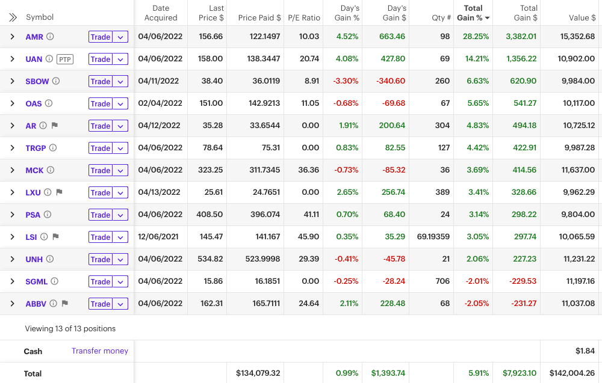Open info icon next to SBOW
This screenshot has width=602, height=383.
pos(56,81)
